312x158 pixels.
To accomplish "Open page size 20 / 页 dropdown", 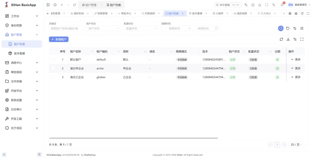I will pos(296,145).
